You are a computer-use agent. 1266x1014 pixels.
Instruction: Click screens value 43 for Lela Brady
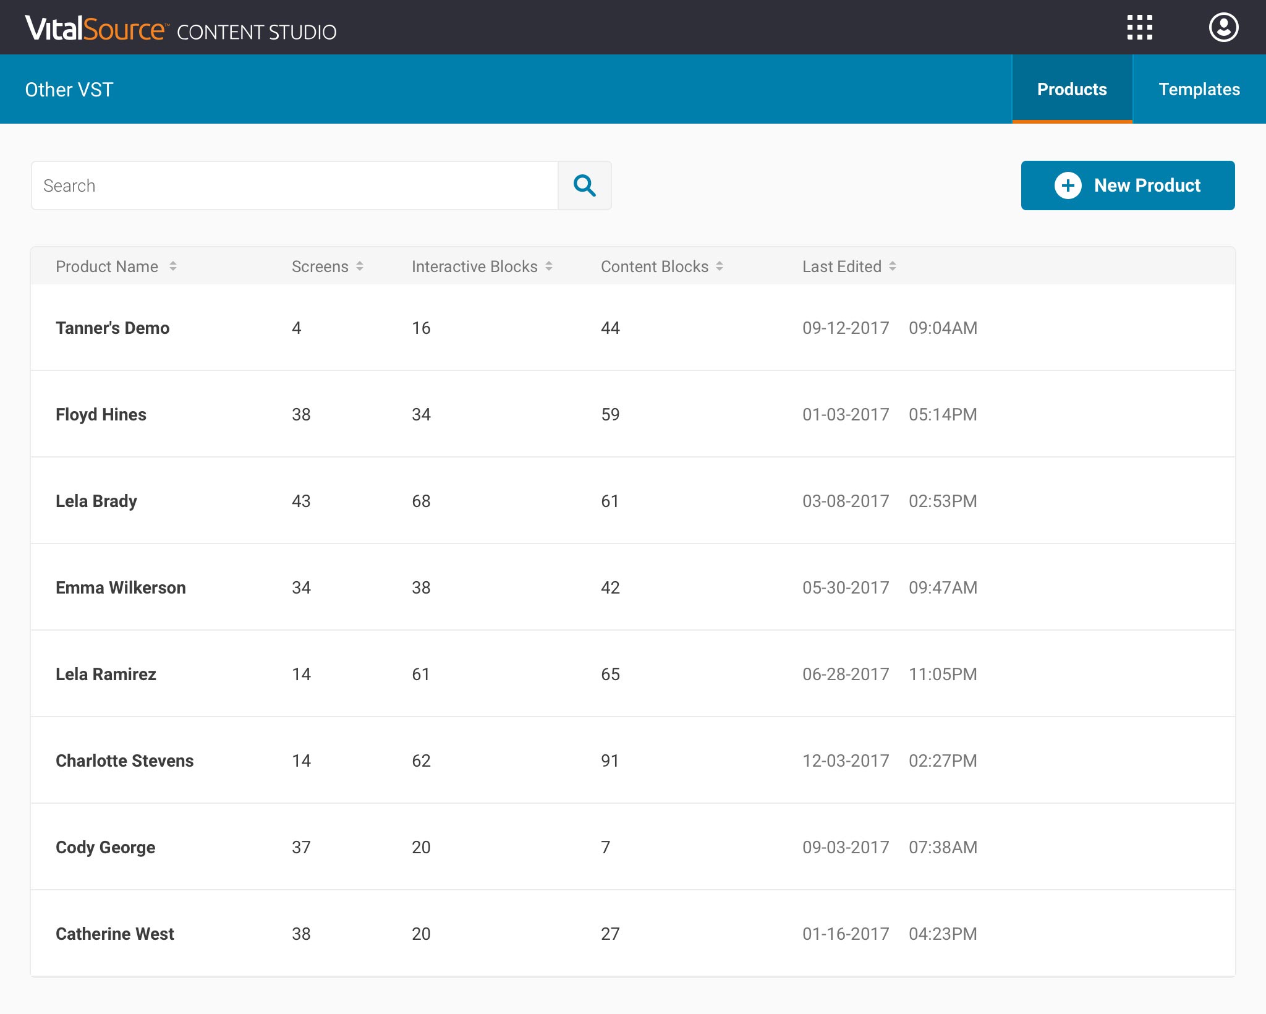pyautogui.click(x=301, y=501)
